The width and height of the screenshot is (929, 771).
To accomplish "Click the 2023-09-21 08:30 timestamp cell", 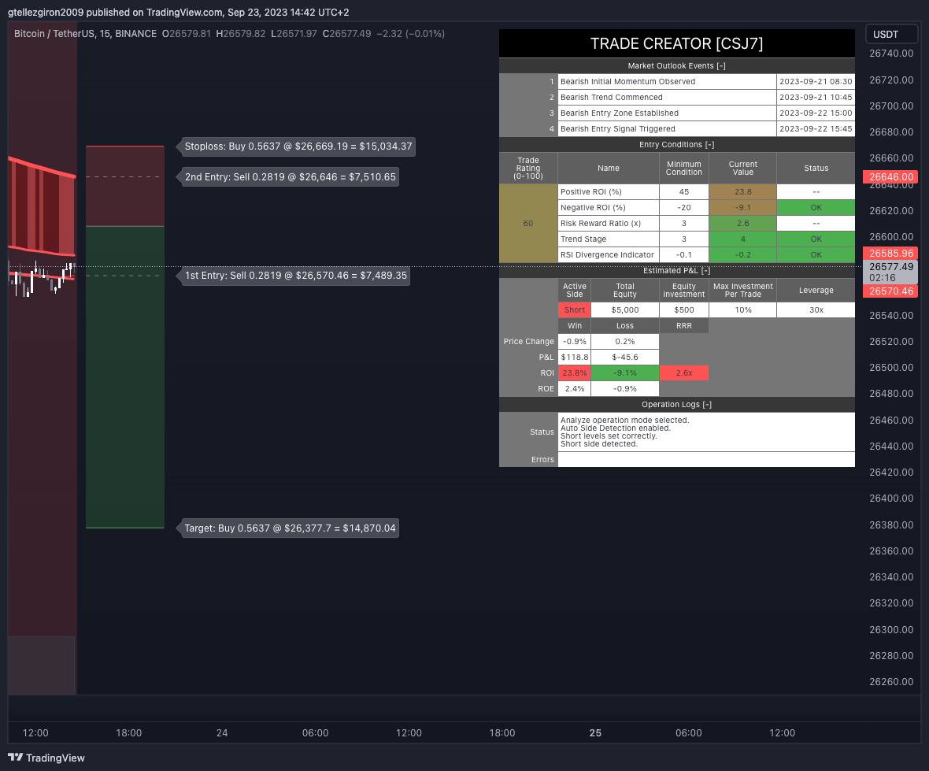I will [816, 81].
